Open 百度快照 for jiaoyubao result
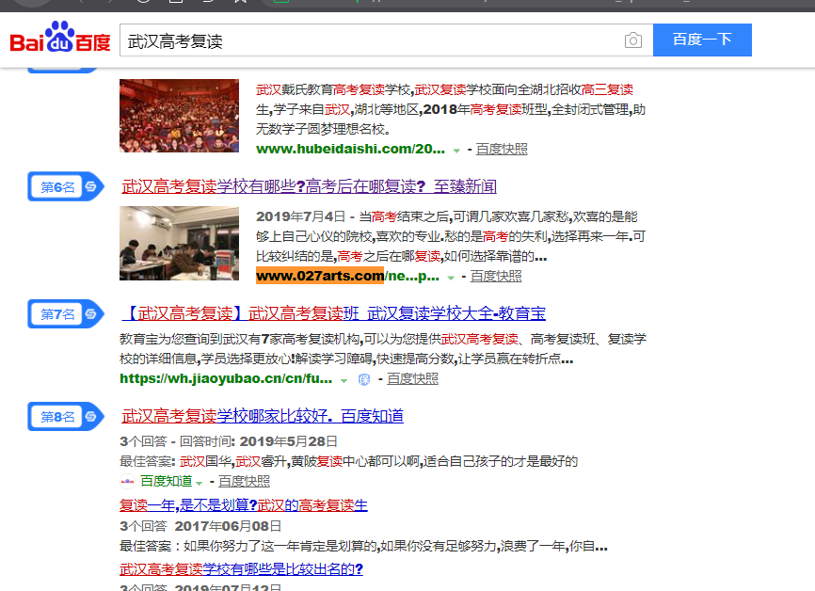This screenshot has width=815, height=591. click(413, 378)
